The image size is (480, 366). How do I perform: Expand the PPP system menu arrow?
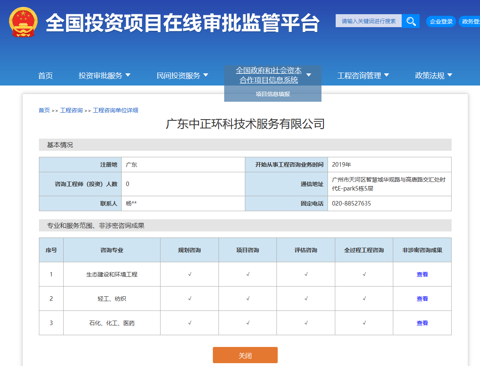[x=309, y=75]
